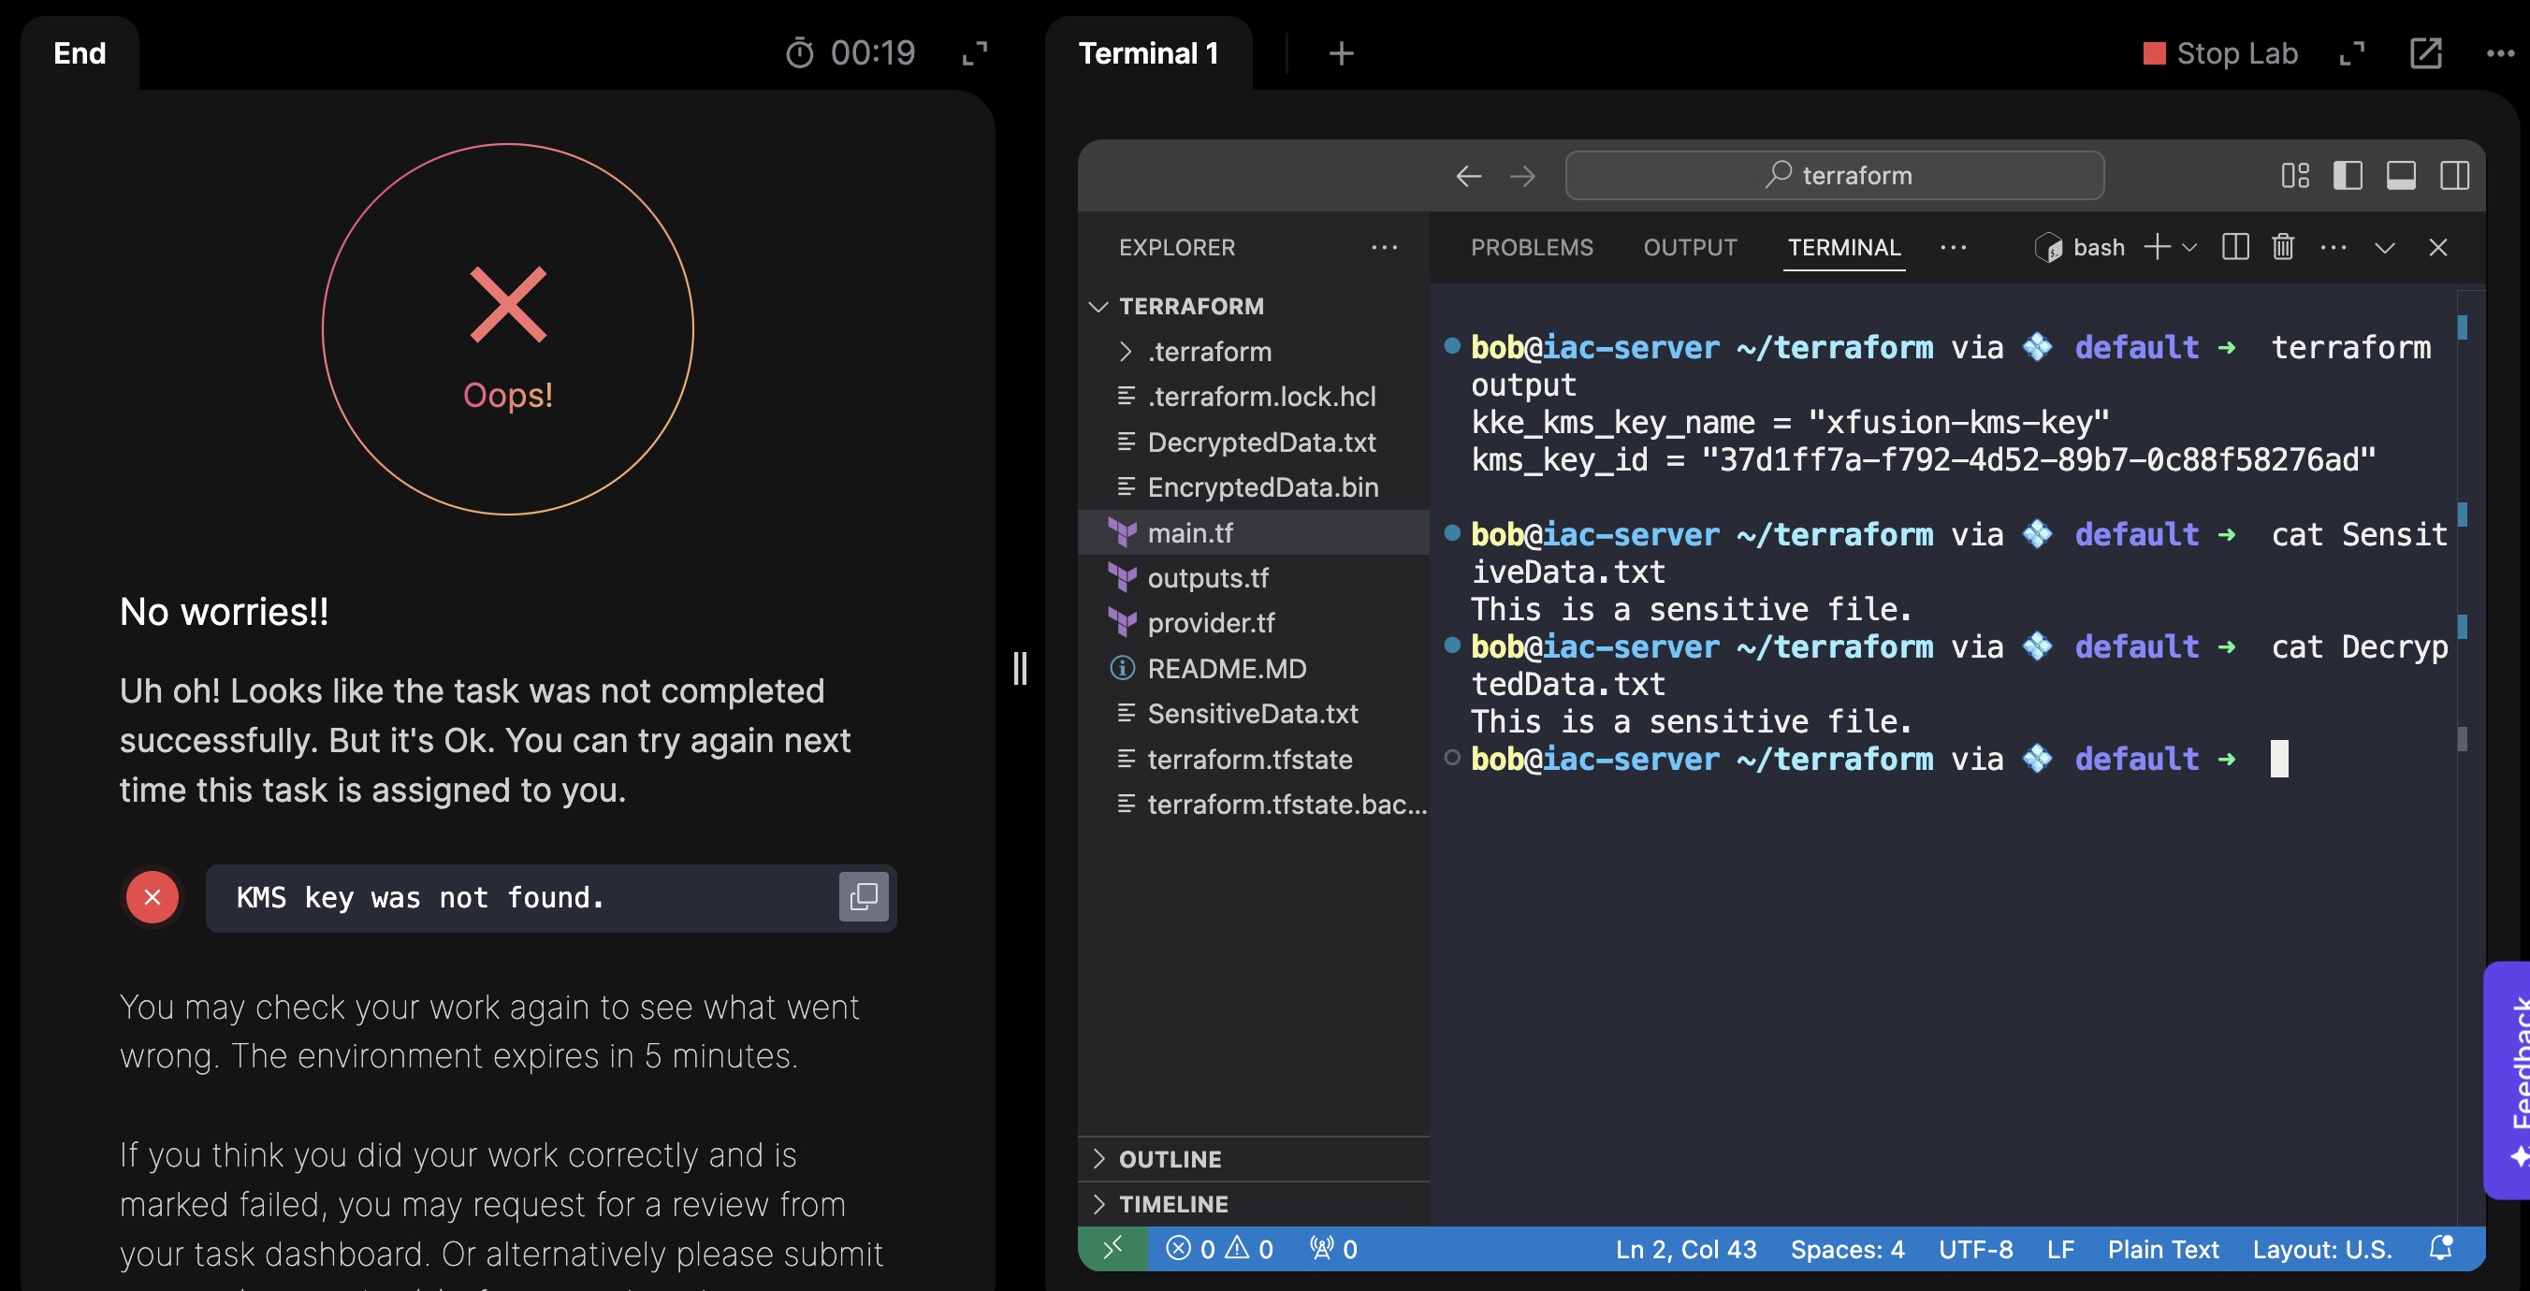This screenshot has width=2530, height=1291.
Task: Click the remote connection status bar icon
Action: pos(1112,1248)
